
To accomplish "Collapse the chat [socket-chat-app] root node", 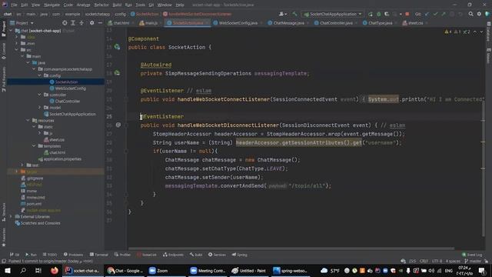I will 11,31.
